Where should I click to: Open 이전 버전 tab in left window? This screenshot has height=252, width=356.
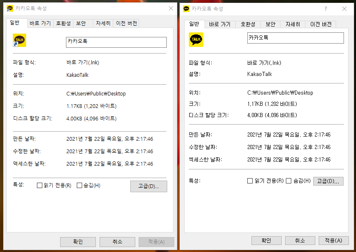coord(126,23)
